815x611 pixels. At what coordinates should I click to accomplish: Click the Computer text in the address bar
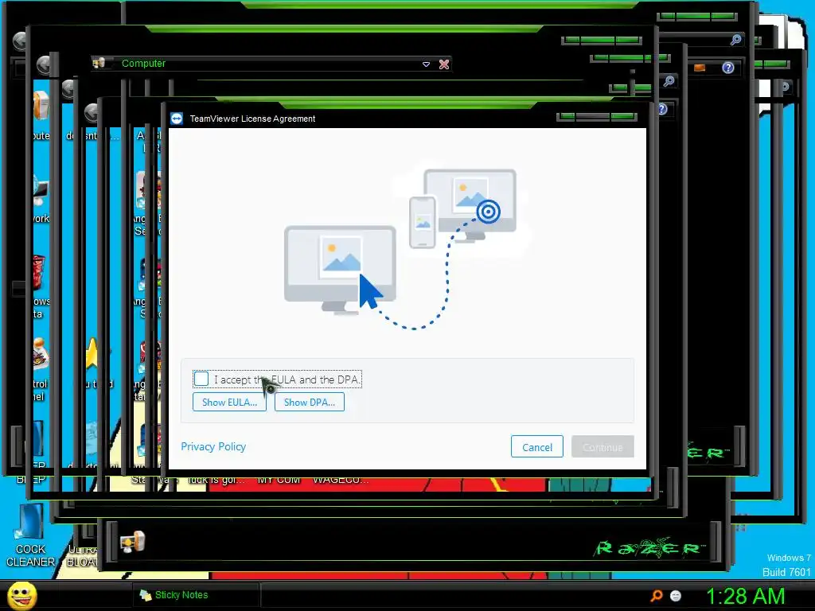[x=143, y=64]
